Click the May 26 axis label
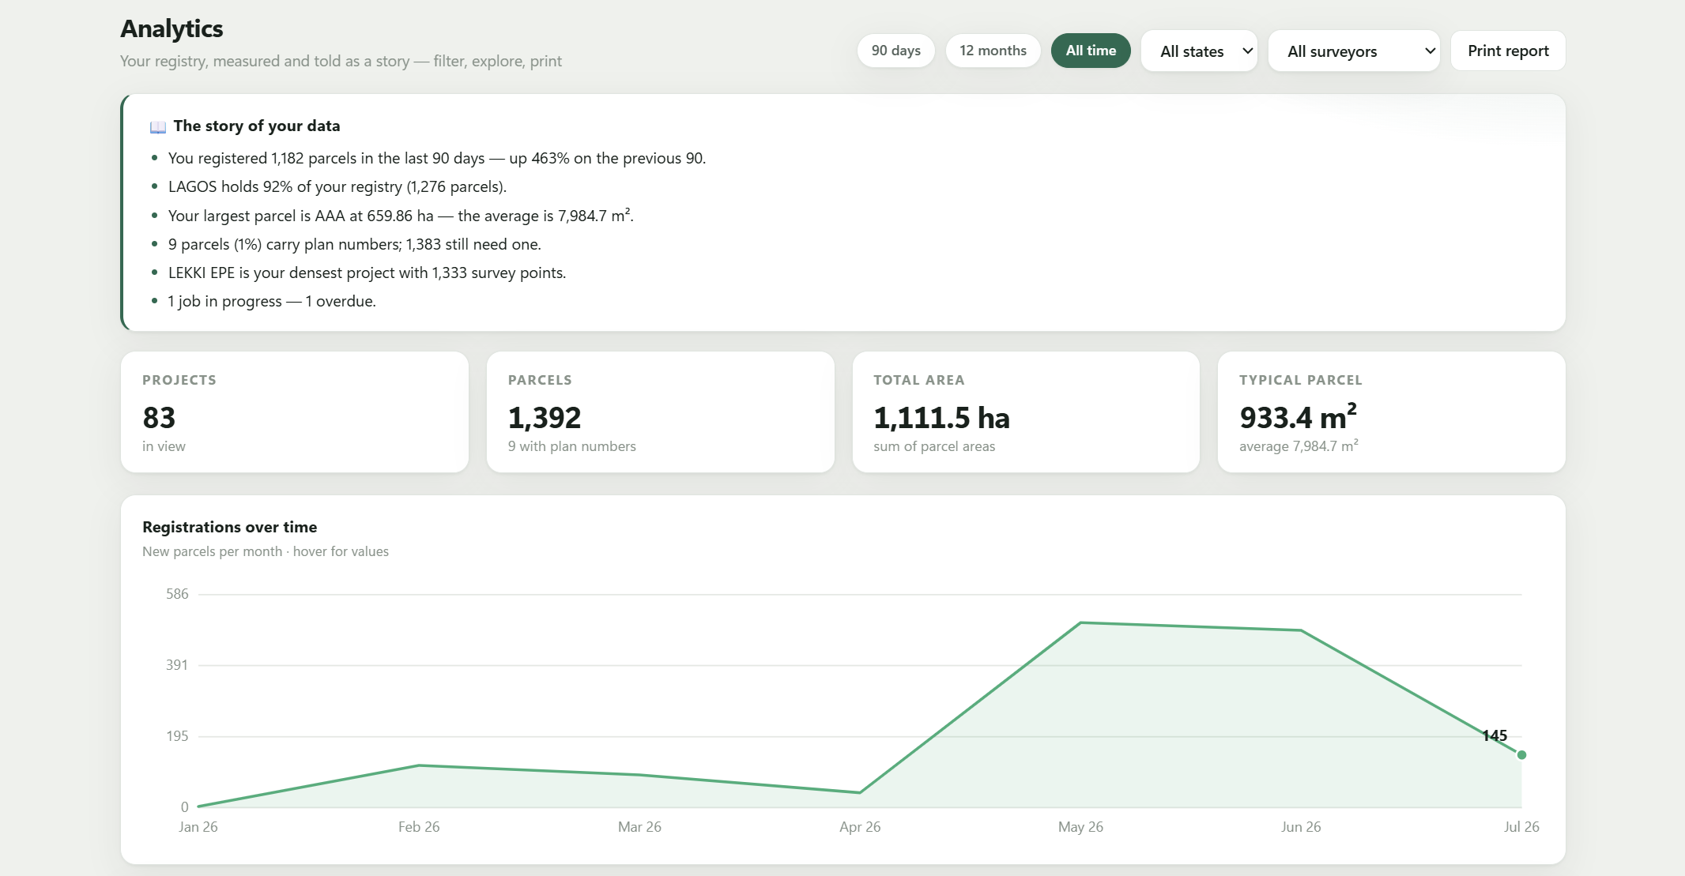The height and width of the screenshot is (876, 1685). coord(1080,827)
